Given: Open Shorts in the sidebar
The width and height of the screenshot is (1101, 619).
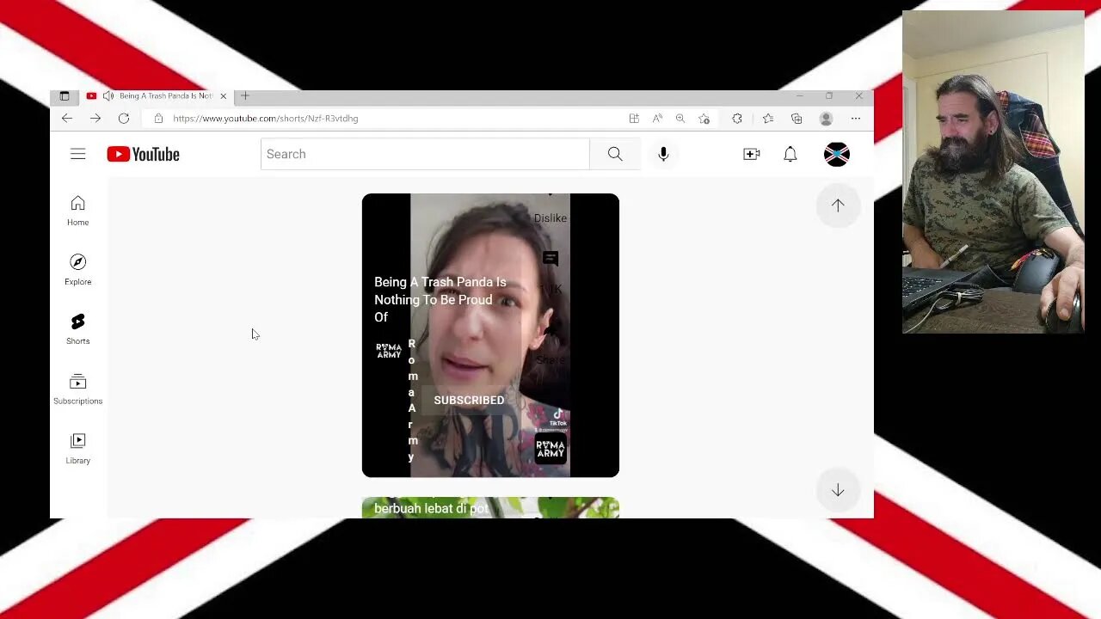Looking at the screenshot, I should (x=78, y=329).
